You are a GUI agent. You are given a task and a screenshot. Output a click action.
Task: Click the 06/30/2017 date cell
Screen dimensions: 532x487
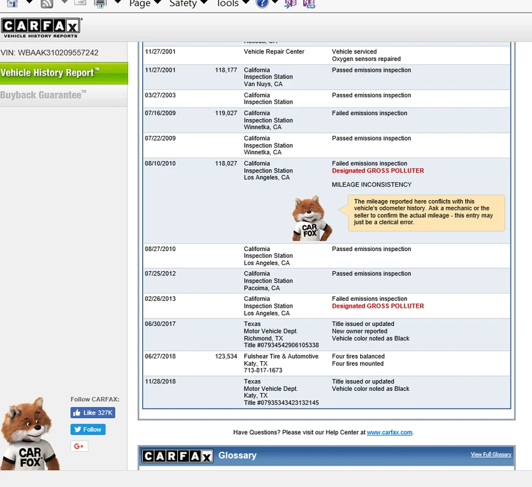point(160,324)
